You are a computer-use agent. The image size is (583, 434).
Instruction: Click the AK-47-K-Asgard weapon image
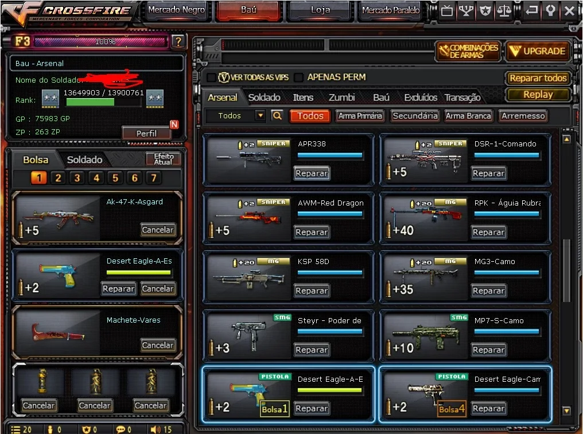coord(59,218)
